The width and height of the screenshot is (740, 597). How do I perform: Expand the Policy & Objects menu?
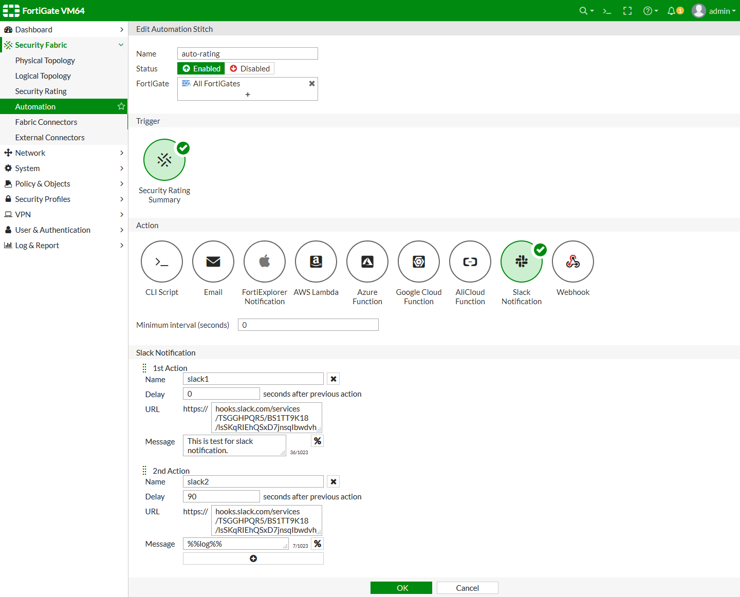[x=64, y=183]
